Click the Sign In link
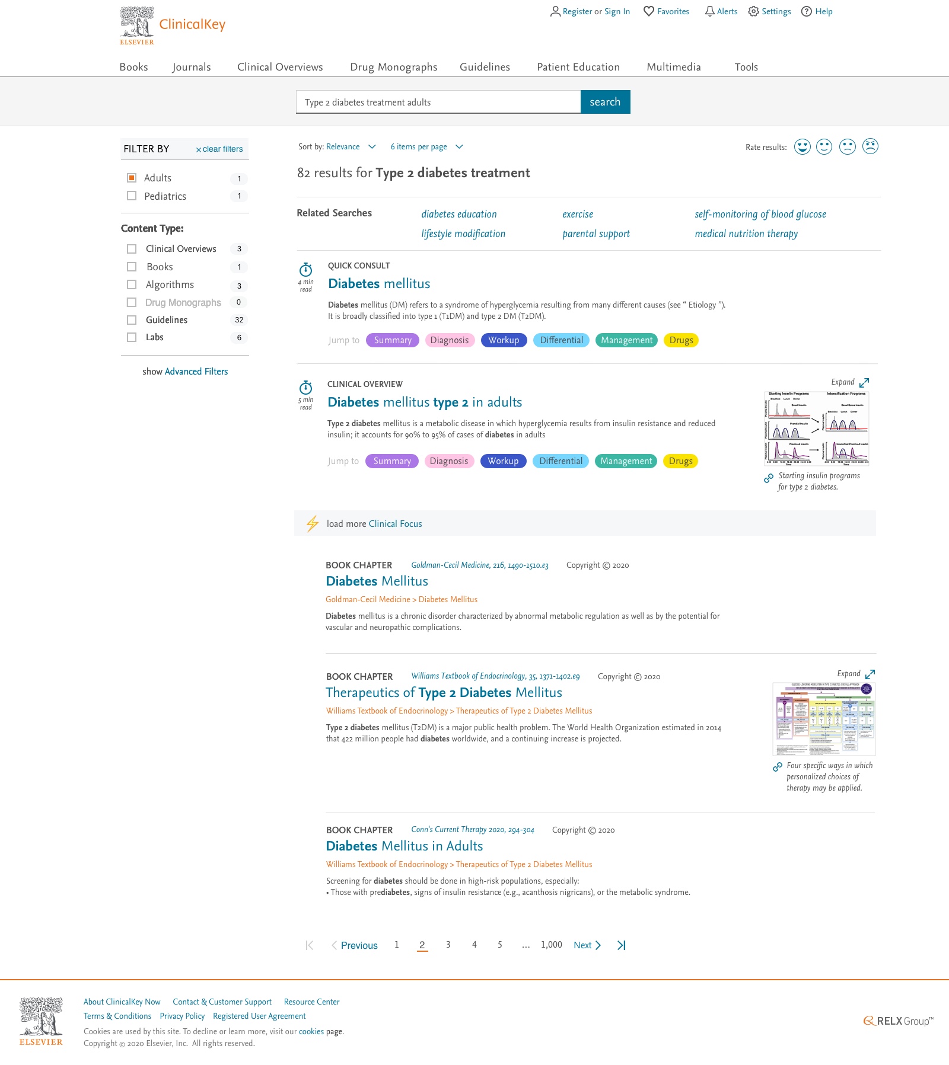 pyautogui.click(x=617, y=11)
